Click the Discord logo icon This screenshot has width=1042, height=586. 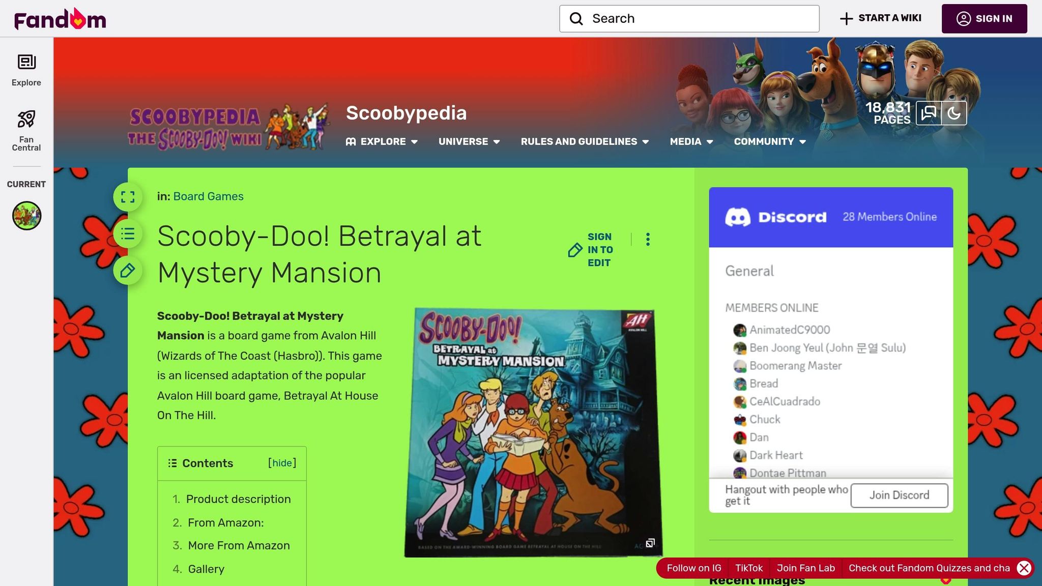(737, 217)
